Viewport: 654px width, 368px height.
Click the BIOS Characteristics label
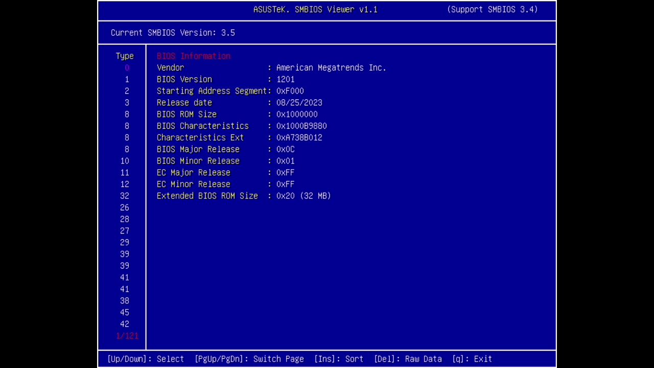coord(202,126)
